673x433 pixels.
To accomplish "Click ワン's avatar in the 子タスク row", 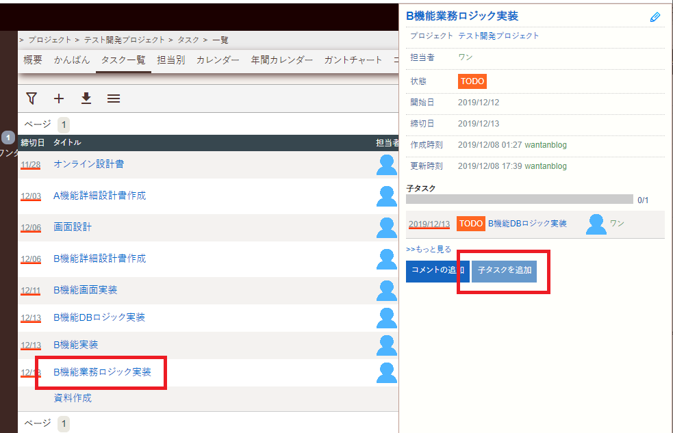I will coord(595,224).
